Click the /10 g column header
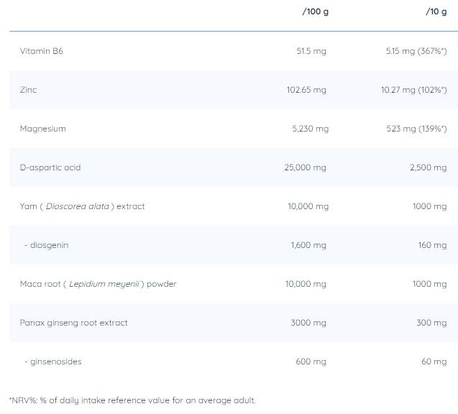 (434, 12)
